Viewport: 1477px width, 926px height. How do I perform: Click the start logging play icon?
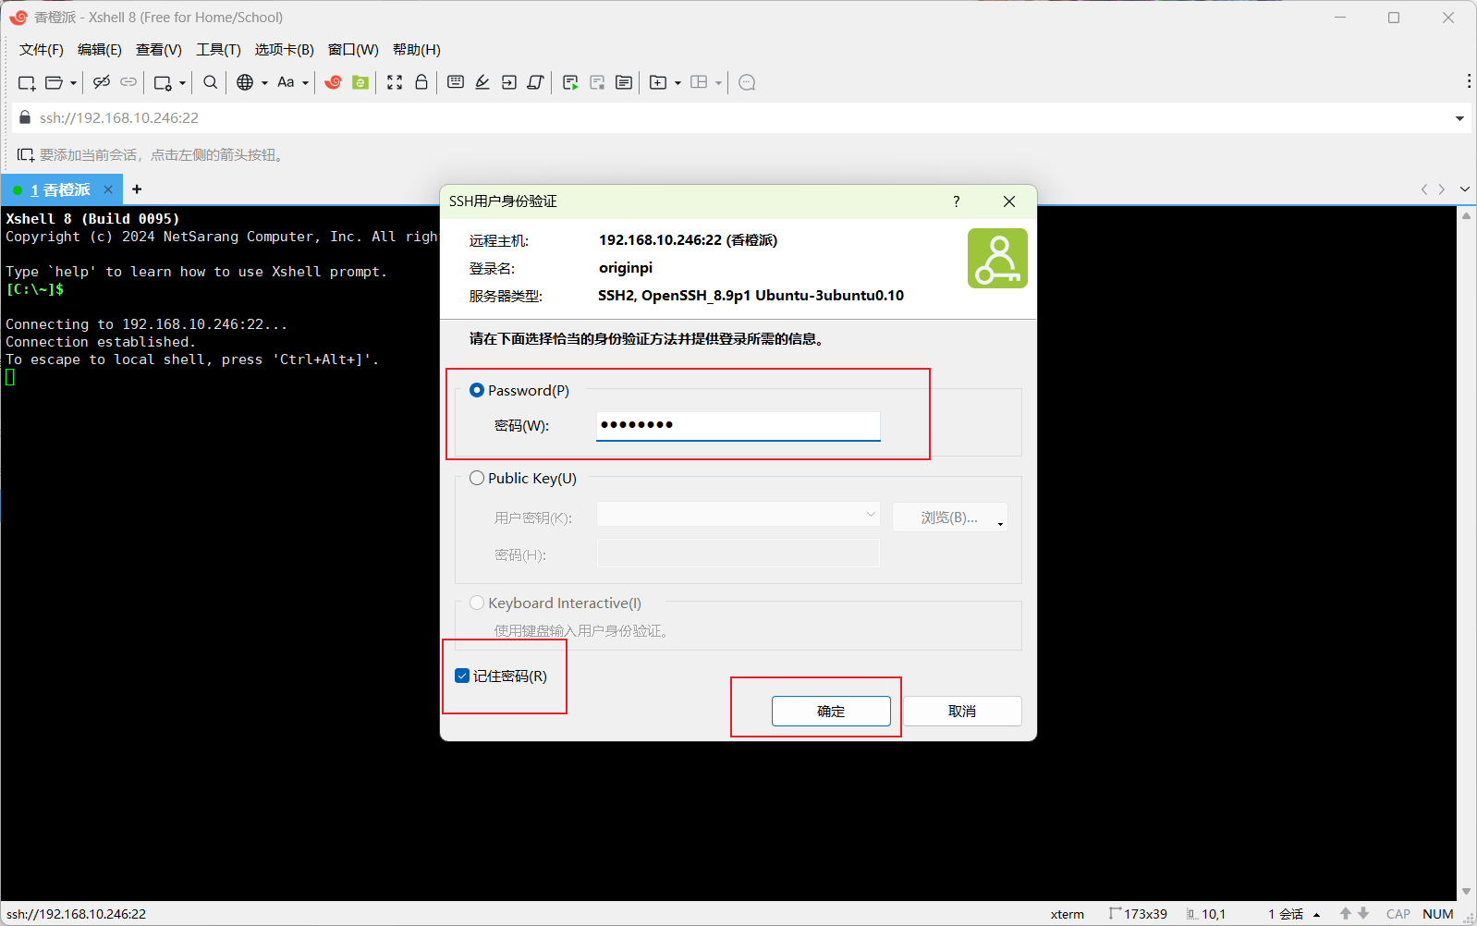[570, 82]
